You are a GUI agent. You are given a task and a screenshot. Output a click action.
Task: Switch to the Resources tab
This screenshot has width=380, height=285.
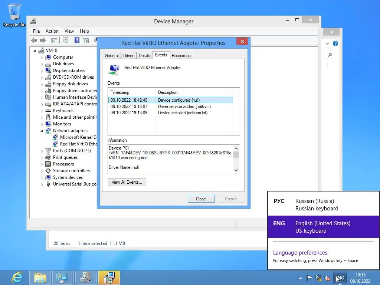click(181, 56)
